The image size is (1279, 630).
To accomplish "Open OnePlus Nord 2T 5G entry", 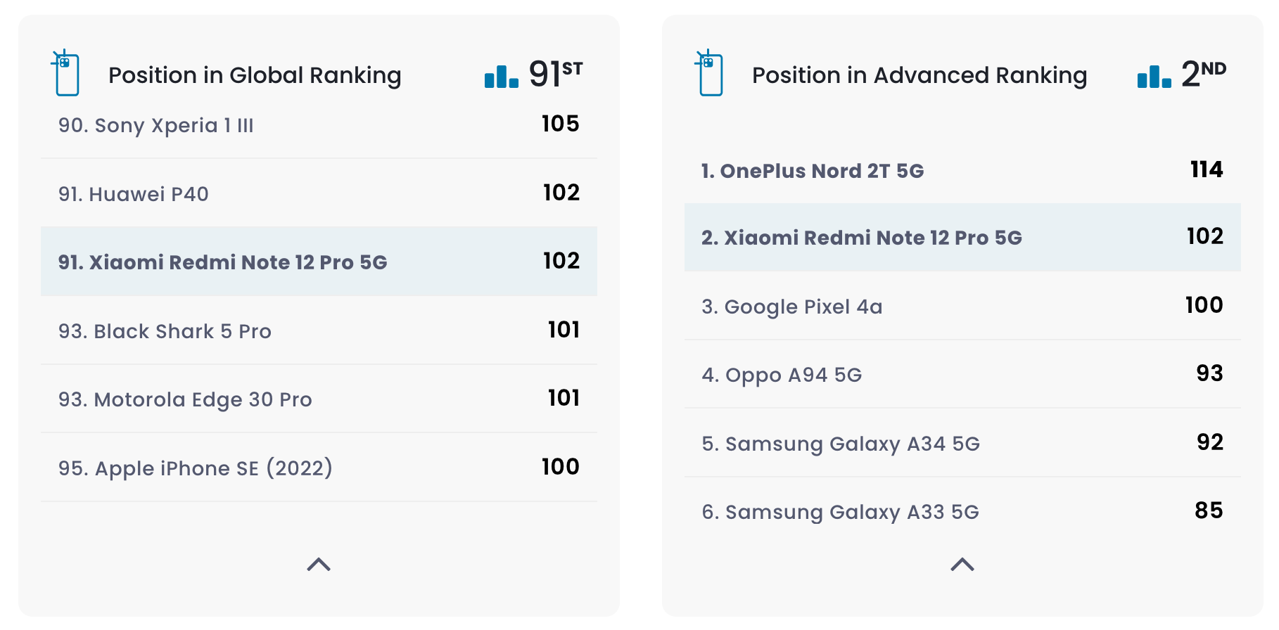I will coord(812,171).
